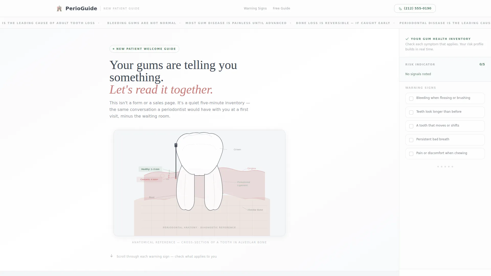Click ticker text Bone loss is reversible
This screenshot has height=276, width=491.
pyautogui.click(x=343, y=23)
